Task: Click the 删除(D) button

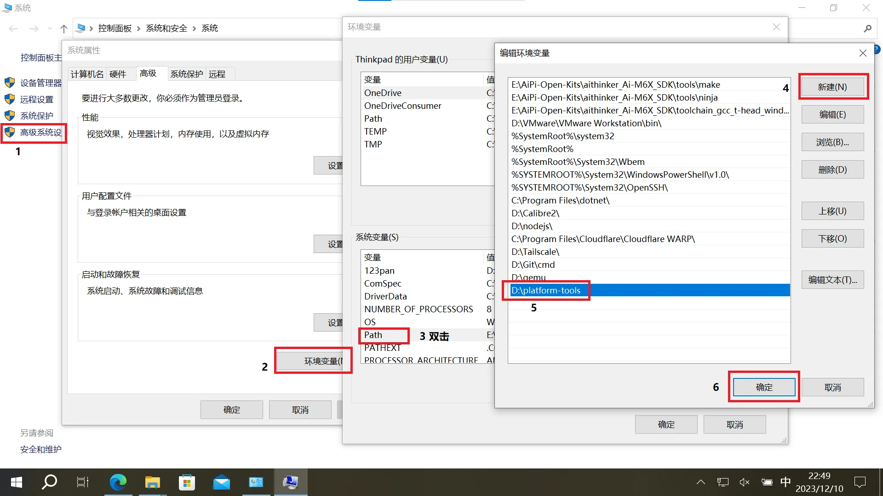Action: pyautogui.click(x=832, y=169)
